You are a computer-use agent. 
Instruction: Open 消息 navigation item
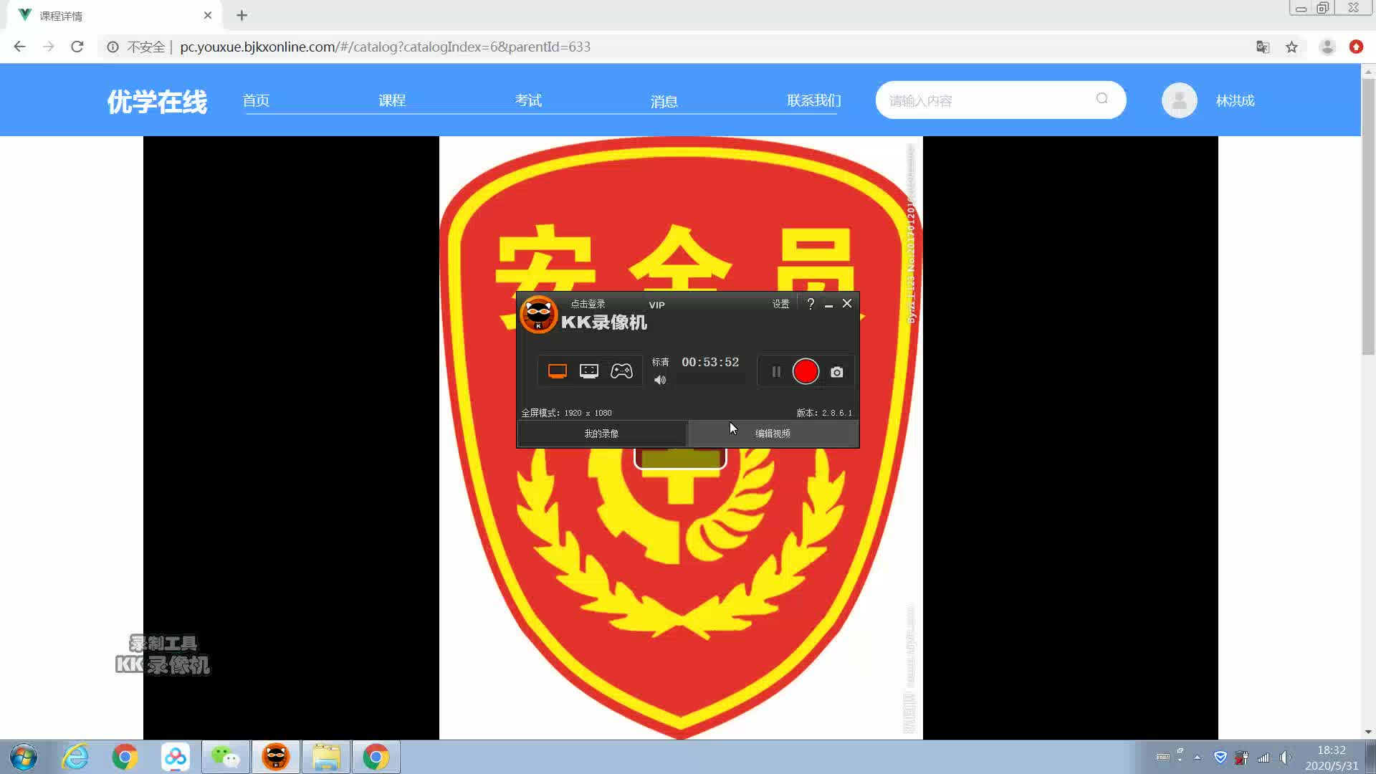[664, 101]
